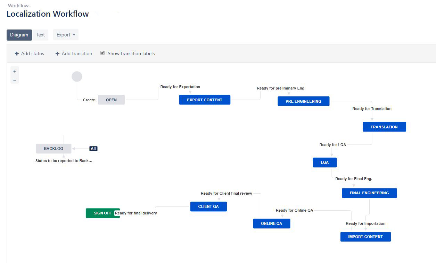Screen dimensions: 436x263
Task: Switch to the Text tab
Action: [x=40, y=35]
